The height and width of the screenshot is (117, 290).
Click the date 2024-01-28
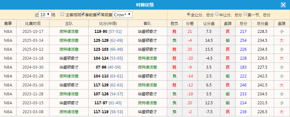(x=33, y=76)
